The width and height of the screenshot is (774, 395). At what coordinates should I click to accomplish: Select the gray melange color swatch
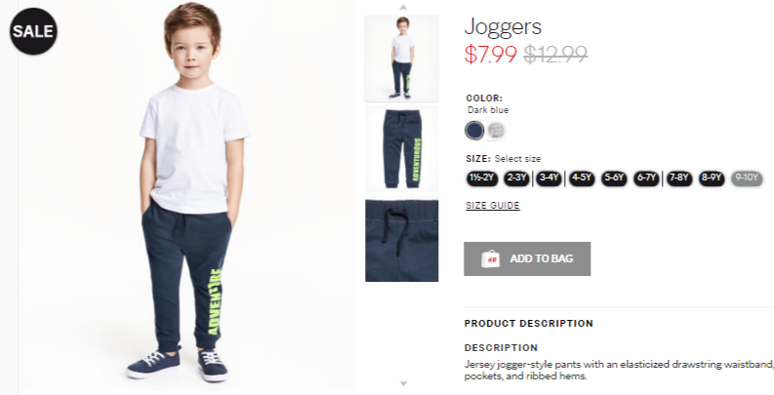coord(496,131)
